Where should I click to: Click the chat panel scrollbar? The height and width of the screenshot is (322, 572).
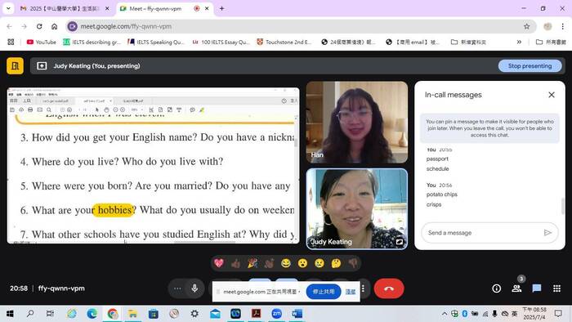(x=563, y=206)
